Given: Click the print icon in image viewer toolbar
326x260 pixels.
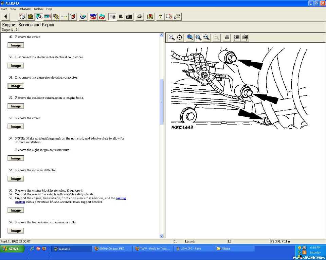Looking at the screenshot, I should pos(227,38).
